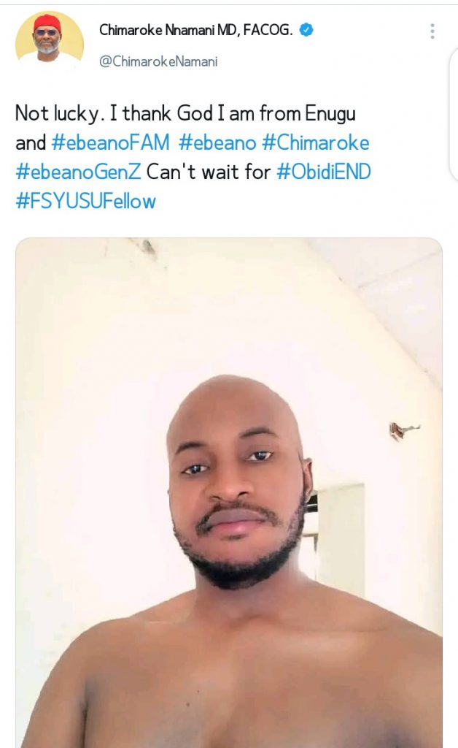Tap the man's face in the photo
This screenshot has height=748, width=458.
(x=236, y=482)
